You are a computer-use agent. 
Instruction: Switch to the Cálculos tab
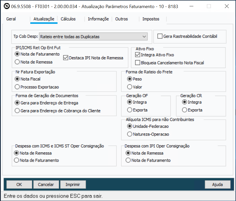tap(68, 19)
